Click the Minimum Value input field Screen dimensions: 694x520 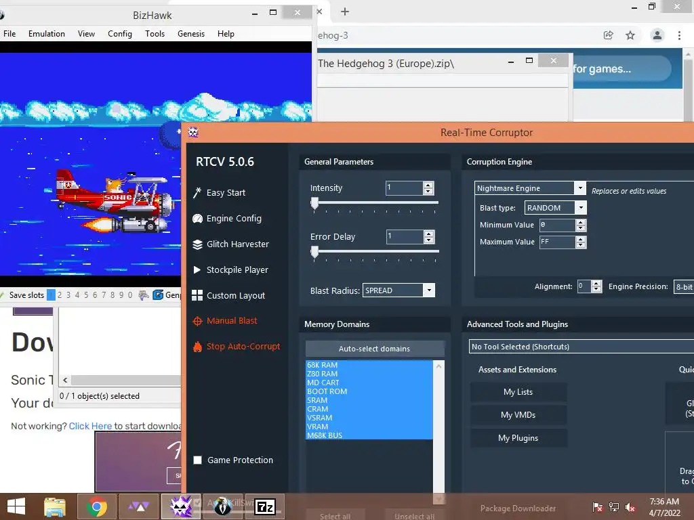click(558, 225)
